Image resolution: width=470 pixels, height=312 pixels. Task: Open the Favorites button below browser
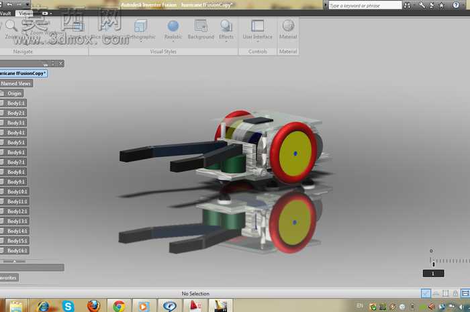click(x=9, y=278)
